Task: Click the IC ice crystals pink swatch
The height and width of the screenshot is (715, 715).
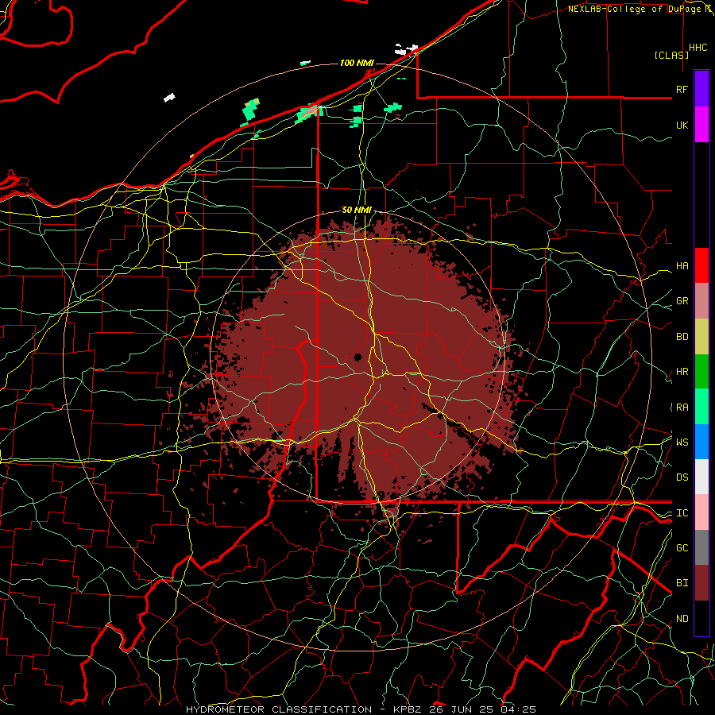Action: coord(701,512)
